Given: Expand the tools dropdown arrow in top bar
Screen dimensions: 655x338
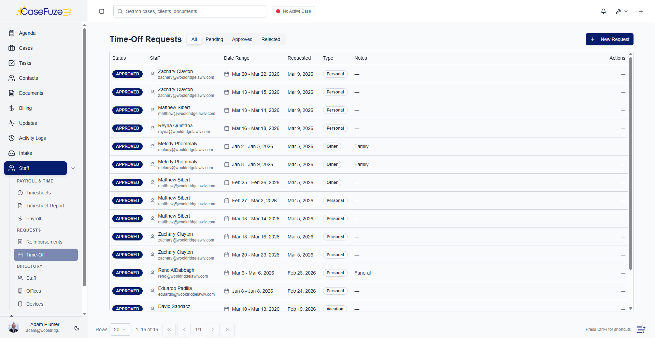Looking at the screenshot, I should click(x=626, y=11).
